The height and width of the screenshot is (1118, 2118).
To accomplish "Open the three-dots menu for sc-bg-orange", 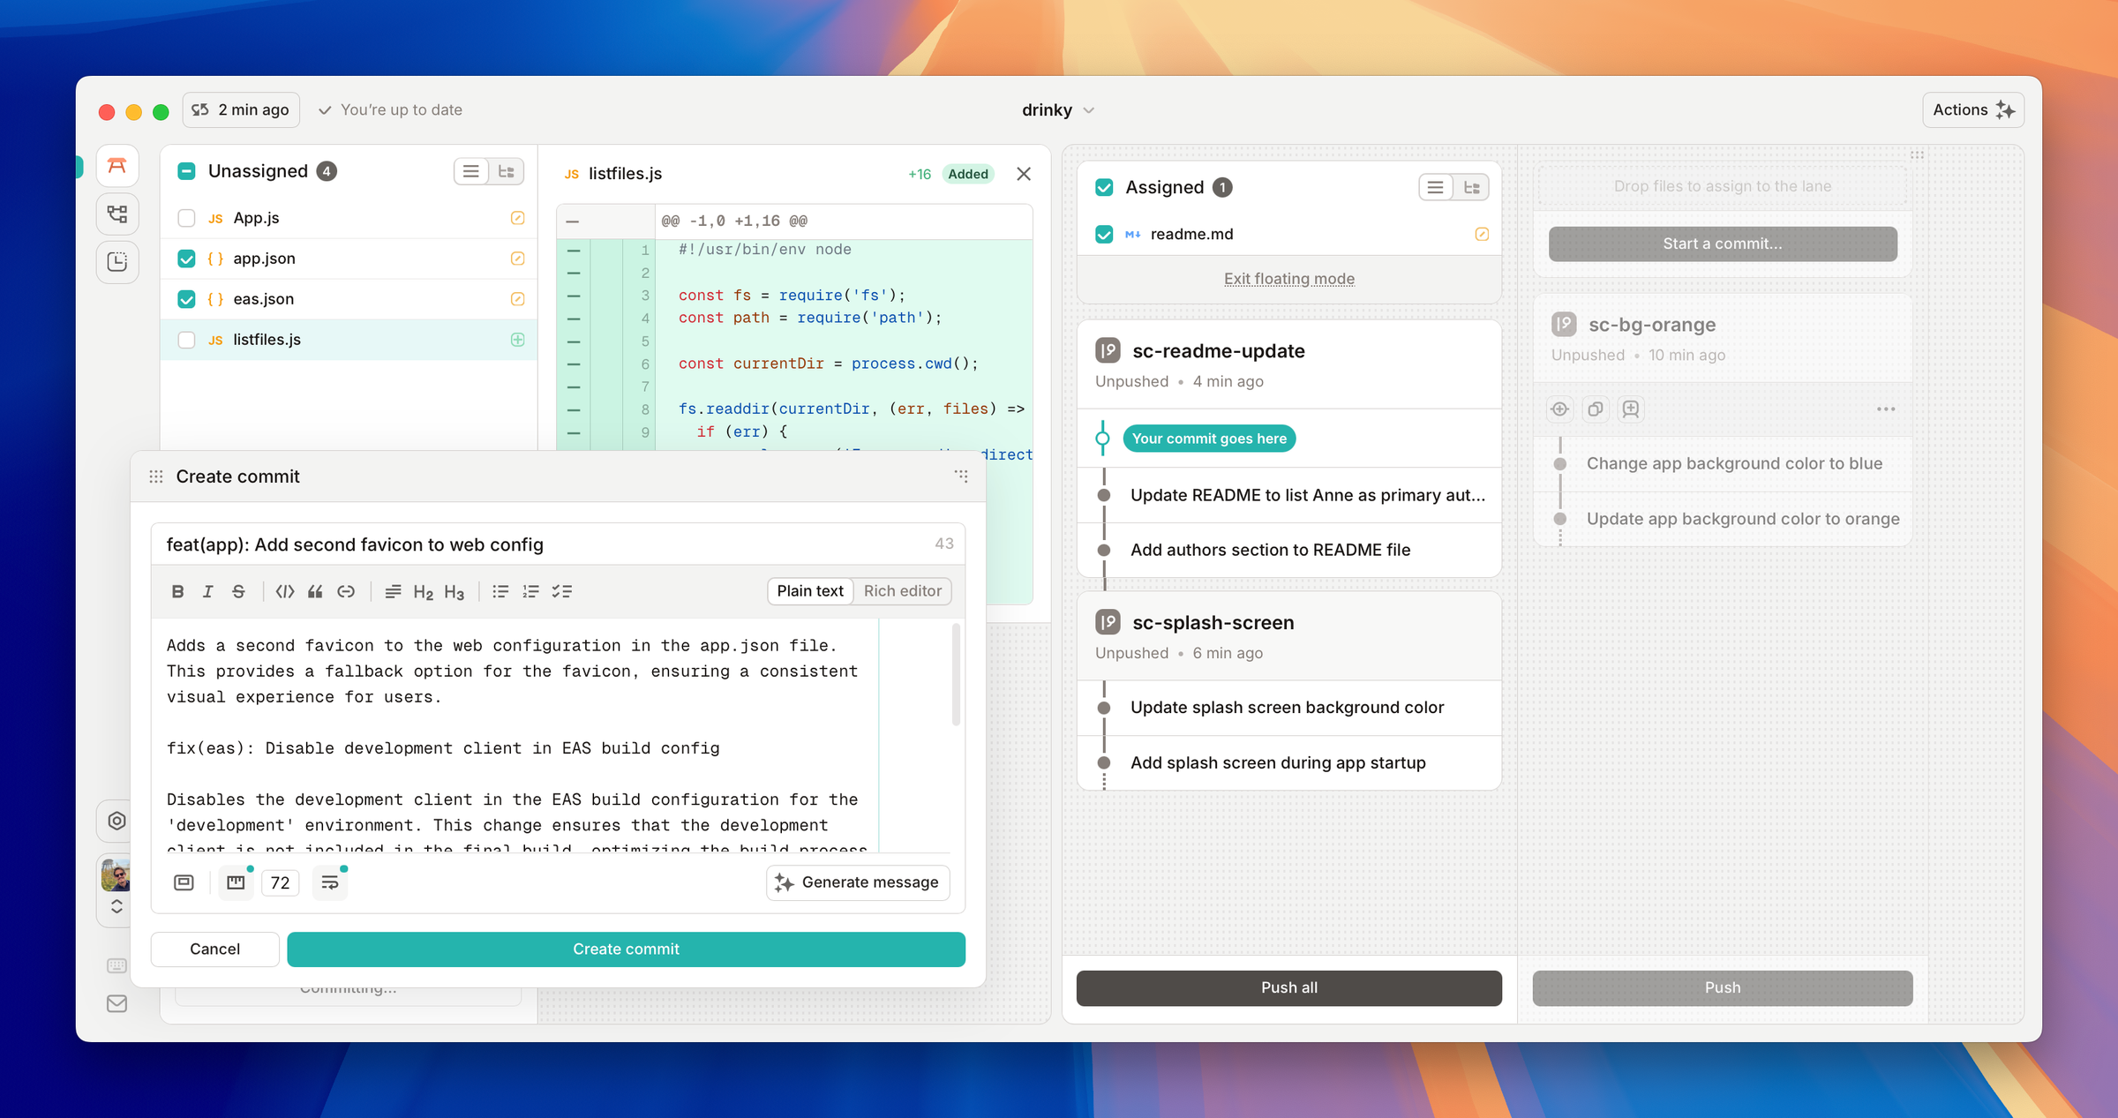I will [x=1885, y=409].
